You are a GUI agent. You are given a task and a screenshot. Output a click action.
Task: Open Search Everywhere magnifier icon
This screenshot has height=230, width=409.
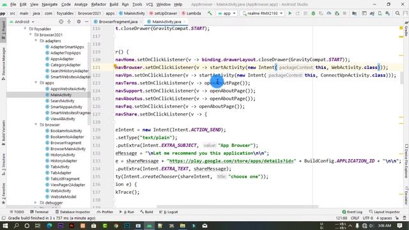(x=397, y=13)
